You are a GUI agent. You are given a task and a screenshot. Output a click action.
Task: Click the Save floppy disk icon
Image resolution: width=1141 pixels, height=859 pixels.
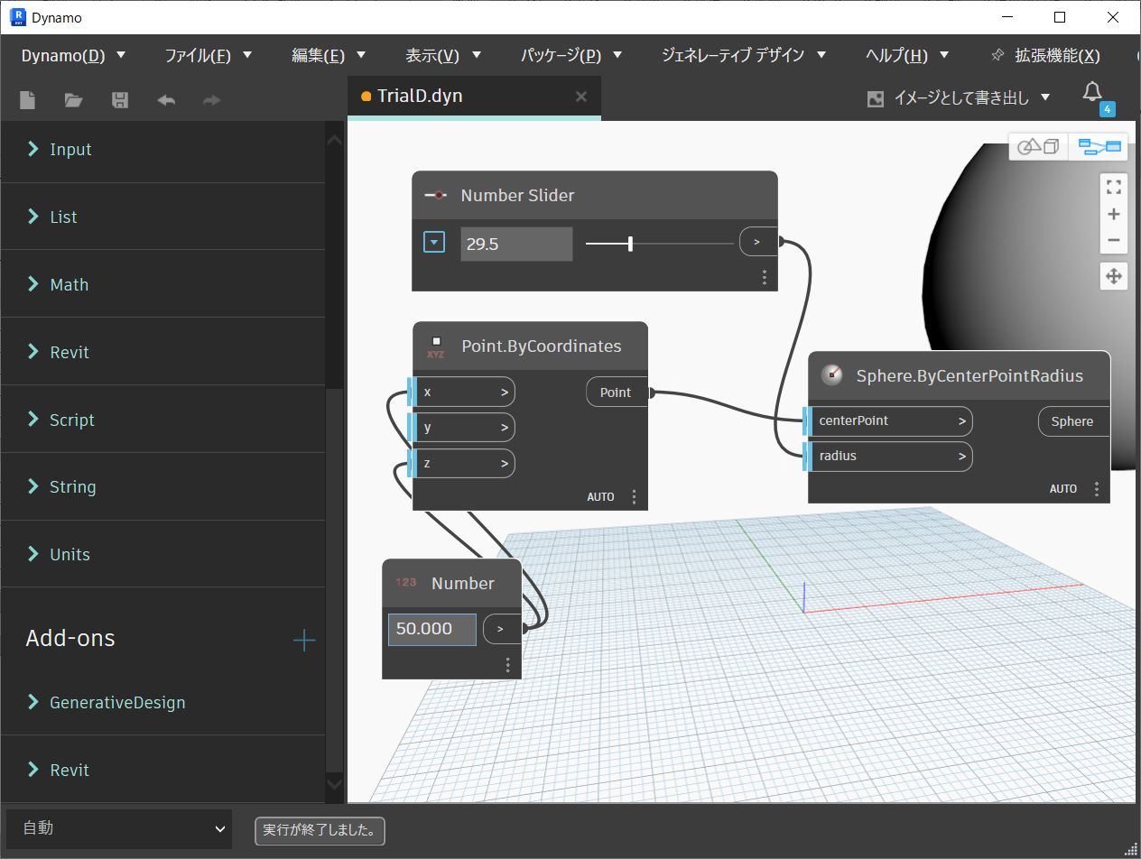tap(120, 100)
